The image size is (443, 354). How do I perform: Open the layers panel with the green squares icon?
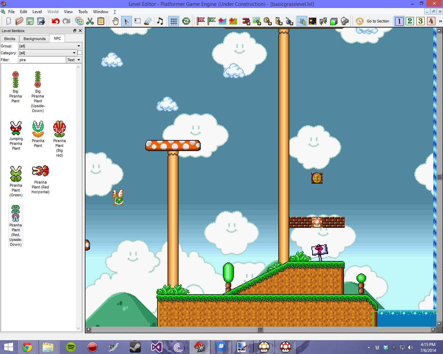334,21
